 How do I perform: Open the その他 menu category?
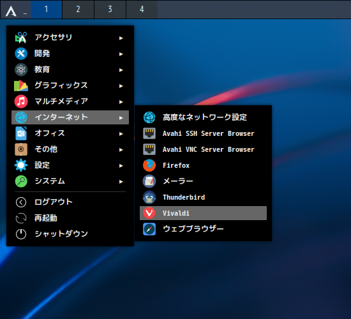[70, 149]
